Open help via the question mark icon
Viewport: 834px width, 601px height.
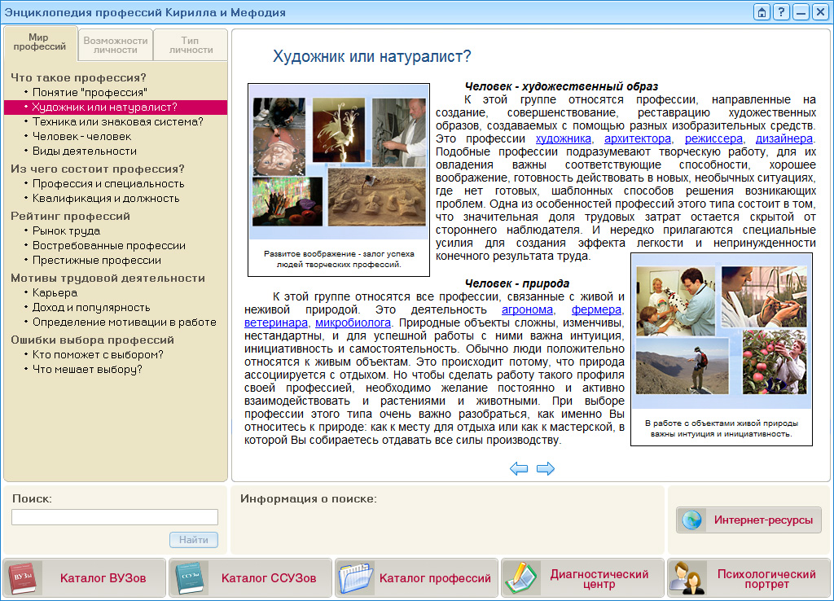pos(783,11)
